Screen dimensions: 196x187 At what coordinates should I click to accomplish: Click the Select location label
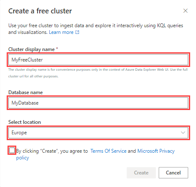(25, 122)
